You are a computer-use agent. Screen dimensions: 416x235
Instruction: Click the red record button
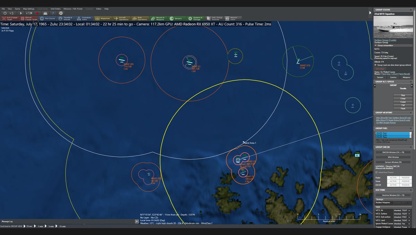click(x=37, y=13)
